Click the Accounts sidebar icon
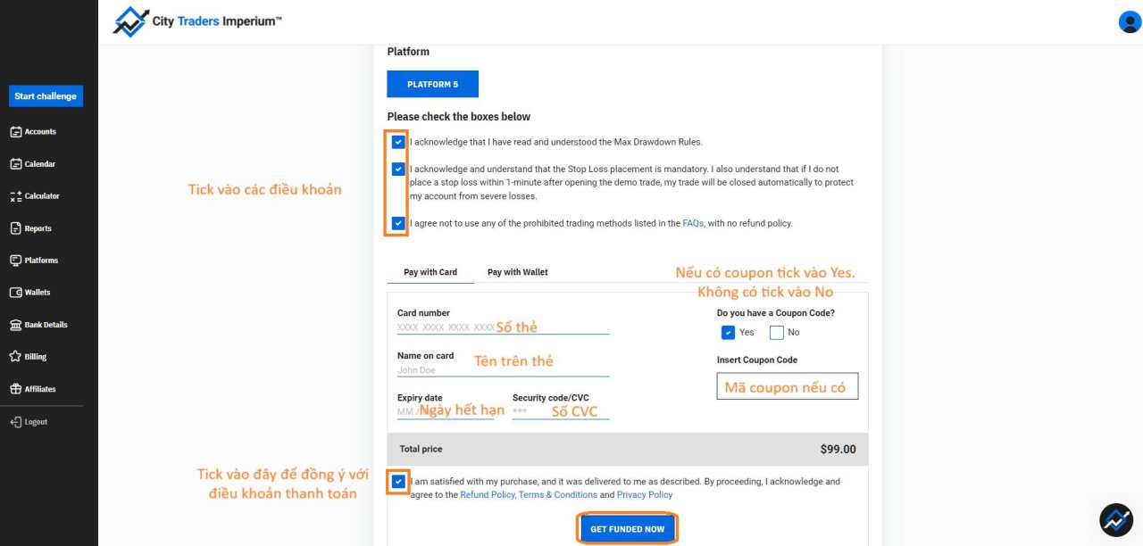 pos(16,132)
